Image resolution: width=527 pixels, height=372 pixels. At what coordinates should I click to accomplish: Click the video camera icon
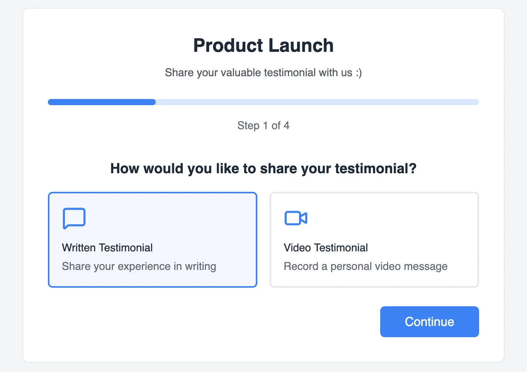point(296,218)
